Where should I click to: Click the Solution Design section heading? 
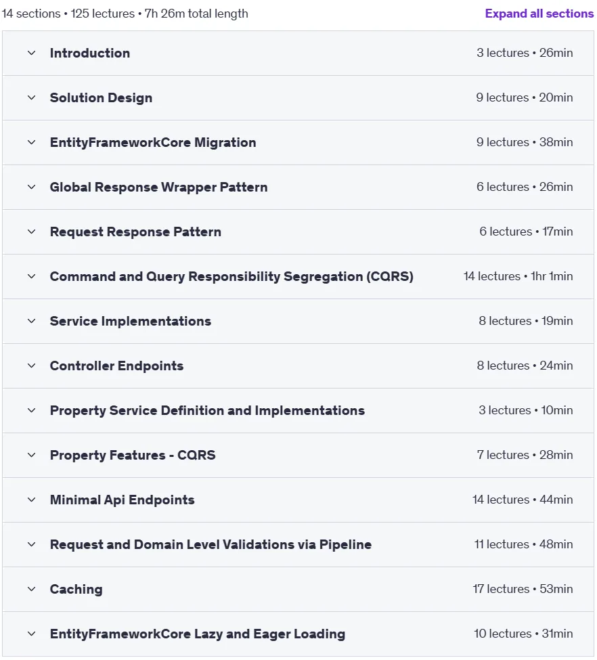tap(101, 97)
